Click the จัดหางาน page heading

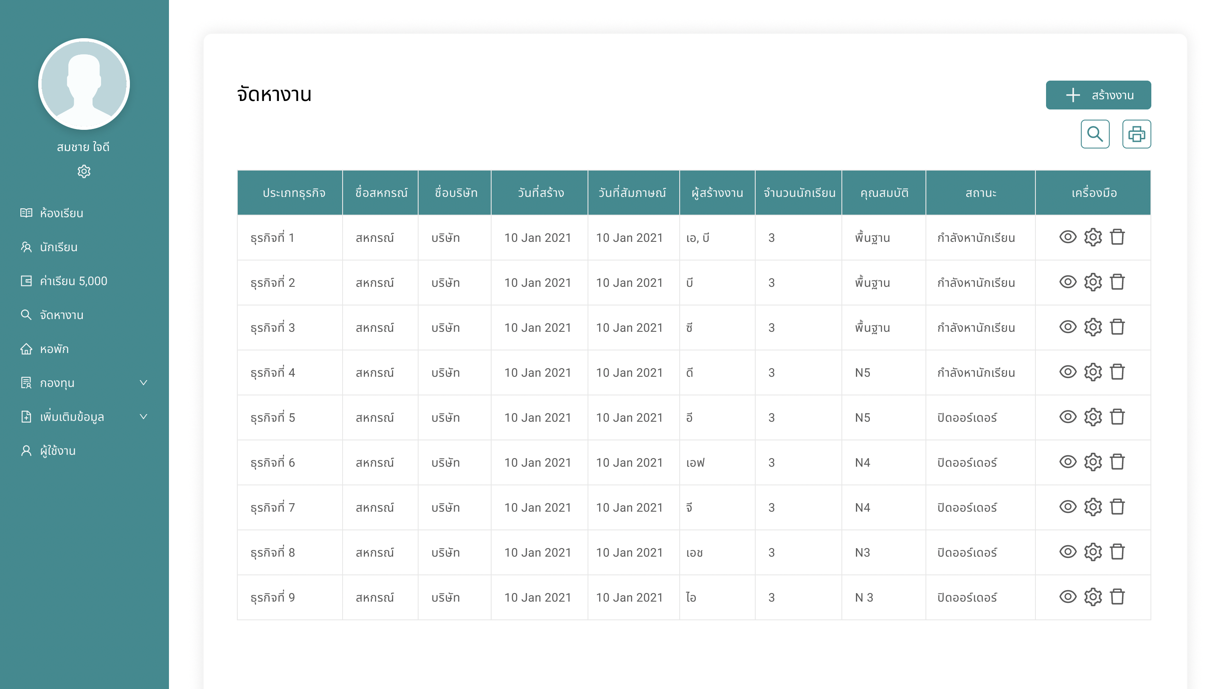[274, 94]
